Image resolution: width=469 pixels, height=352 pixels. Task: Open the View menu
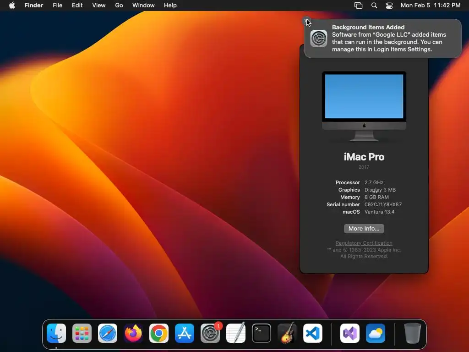(99, 5)
